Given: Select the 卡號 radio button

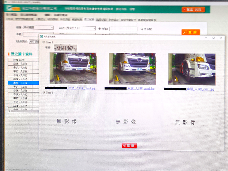Looking at the screenshot, I should (x=99, y=29).
